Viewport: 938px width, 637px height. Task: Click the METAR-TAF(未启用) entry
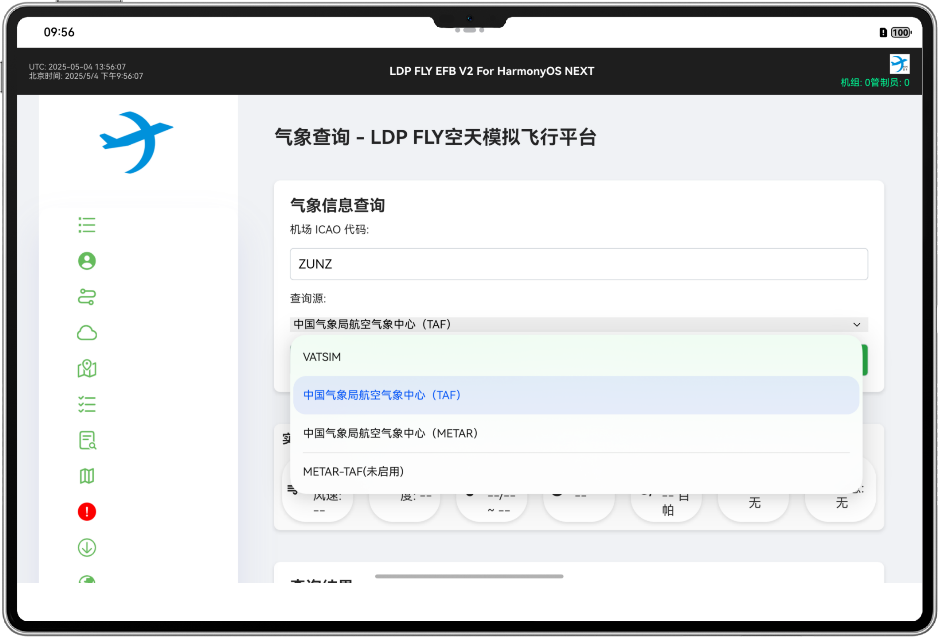(354, 471)
